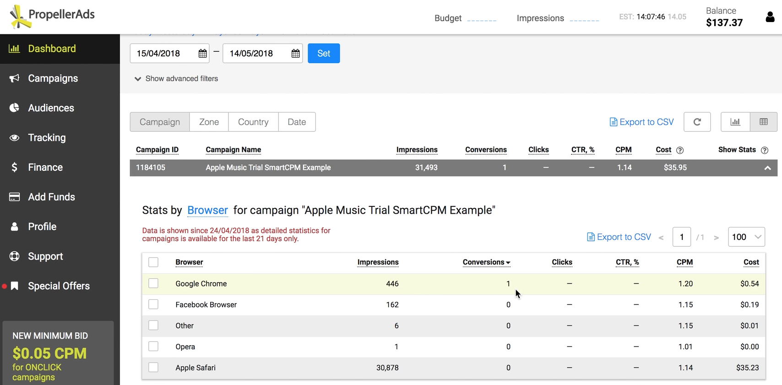This screenshot has width=782, height=385.
Task: Go to next page arrow in browser stats
Action: [716, 238]
